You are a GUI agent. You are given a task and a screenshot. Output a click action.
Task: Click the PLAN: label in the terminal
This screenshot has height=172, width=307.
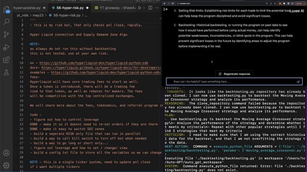(169, 115)
